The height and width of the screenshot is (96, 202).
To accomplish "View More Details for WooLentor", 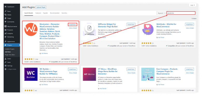I will tap(73, 28).
